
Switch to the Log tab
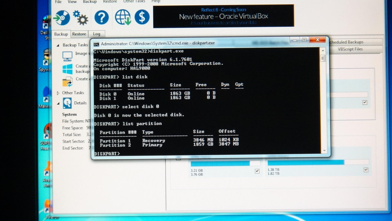(96, 34)
